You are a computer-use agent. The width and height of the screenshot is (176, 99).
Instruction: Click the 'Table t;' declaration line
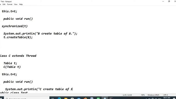pos(10,63)
